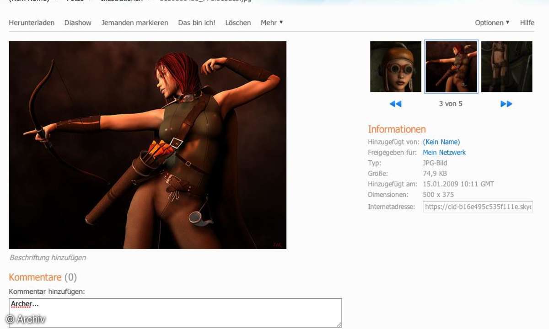549x329 pixels.
Task: Select the goggles girl thumbnail
Action: click(395, 67)
